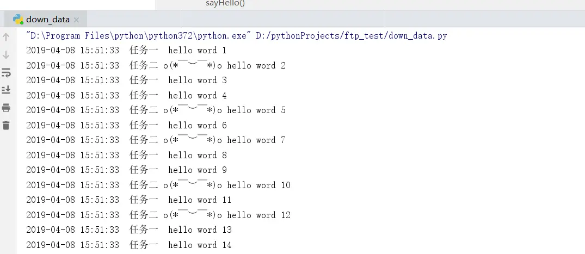The width and height of the screenshot is (585, 254).
Task: Click the line ending with hello word 6
Action: [x=126, y=125]
